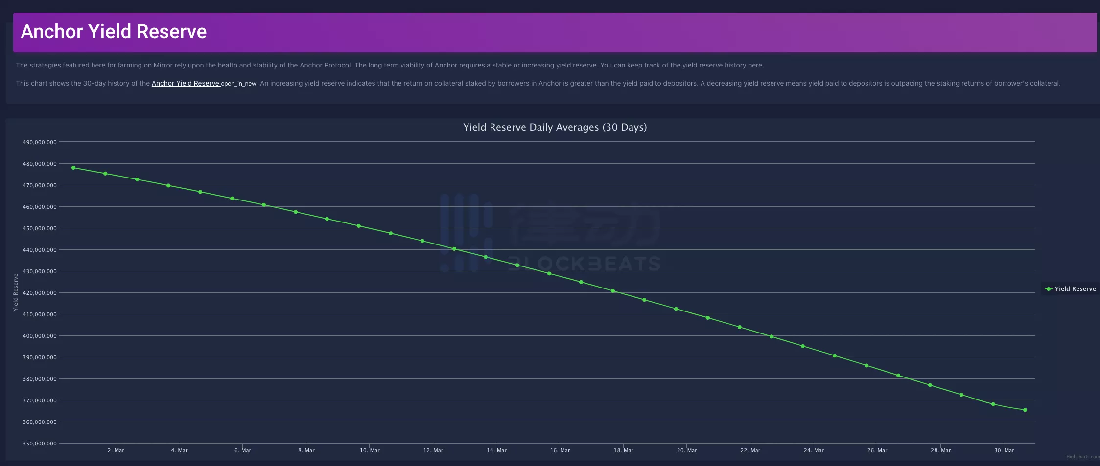Click the 350,000,000 y-axis label
This screenshot has height=466, width=1100.
[x=40, y=444]
